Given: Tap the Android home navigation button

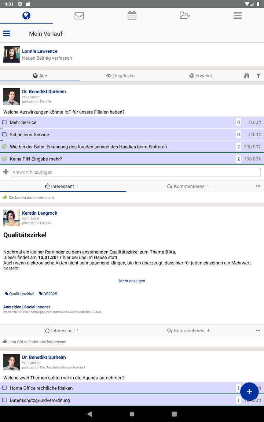Looking at the screenshot, I should tap(132, 414).
